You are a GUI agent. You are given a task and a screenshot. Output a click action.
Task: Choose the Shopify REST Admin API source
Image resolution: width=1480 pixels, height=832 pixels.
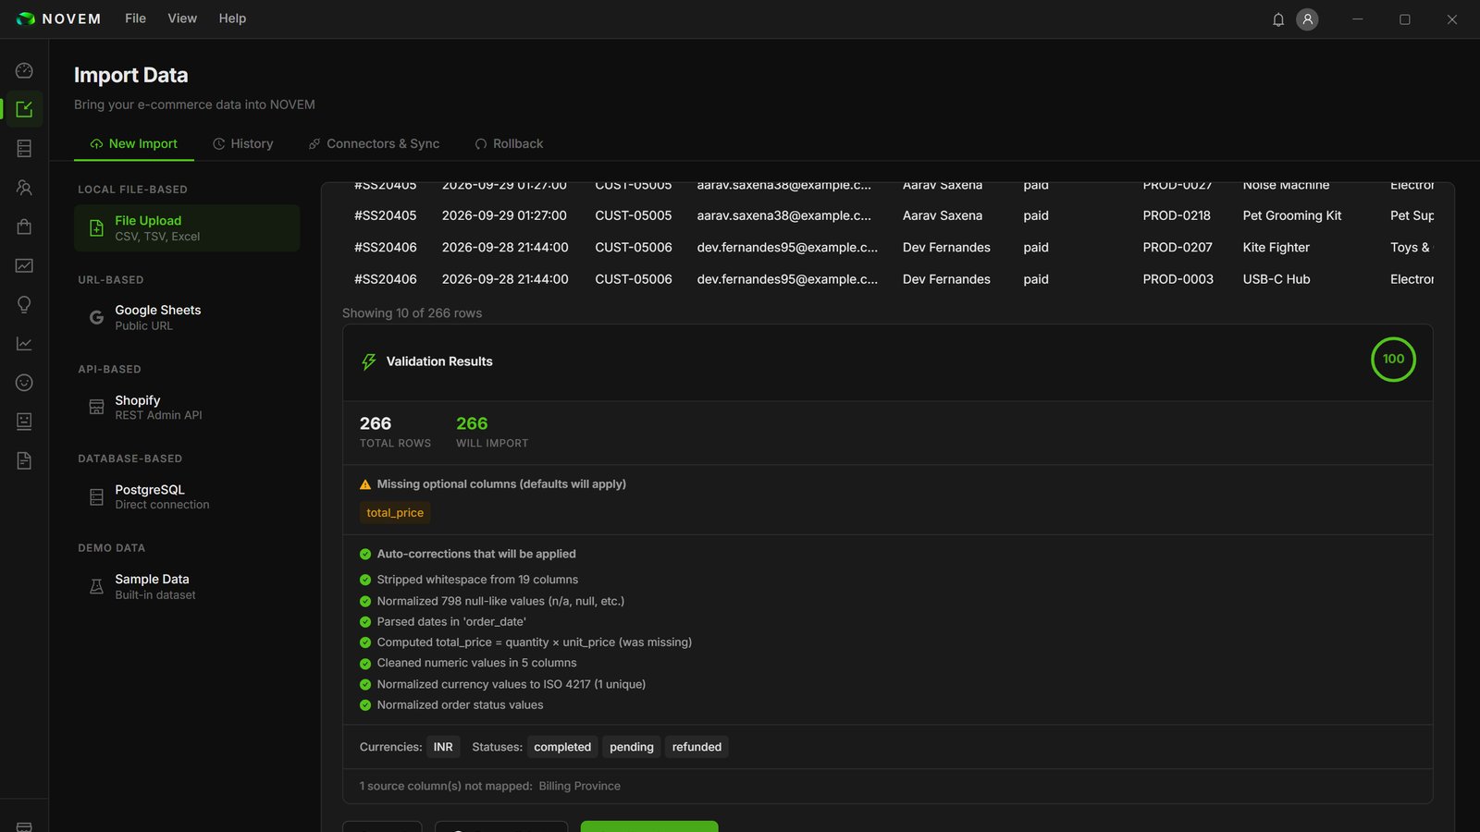(x=187, y=407)
